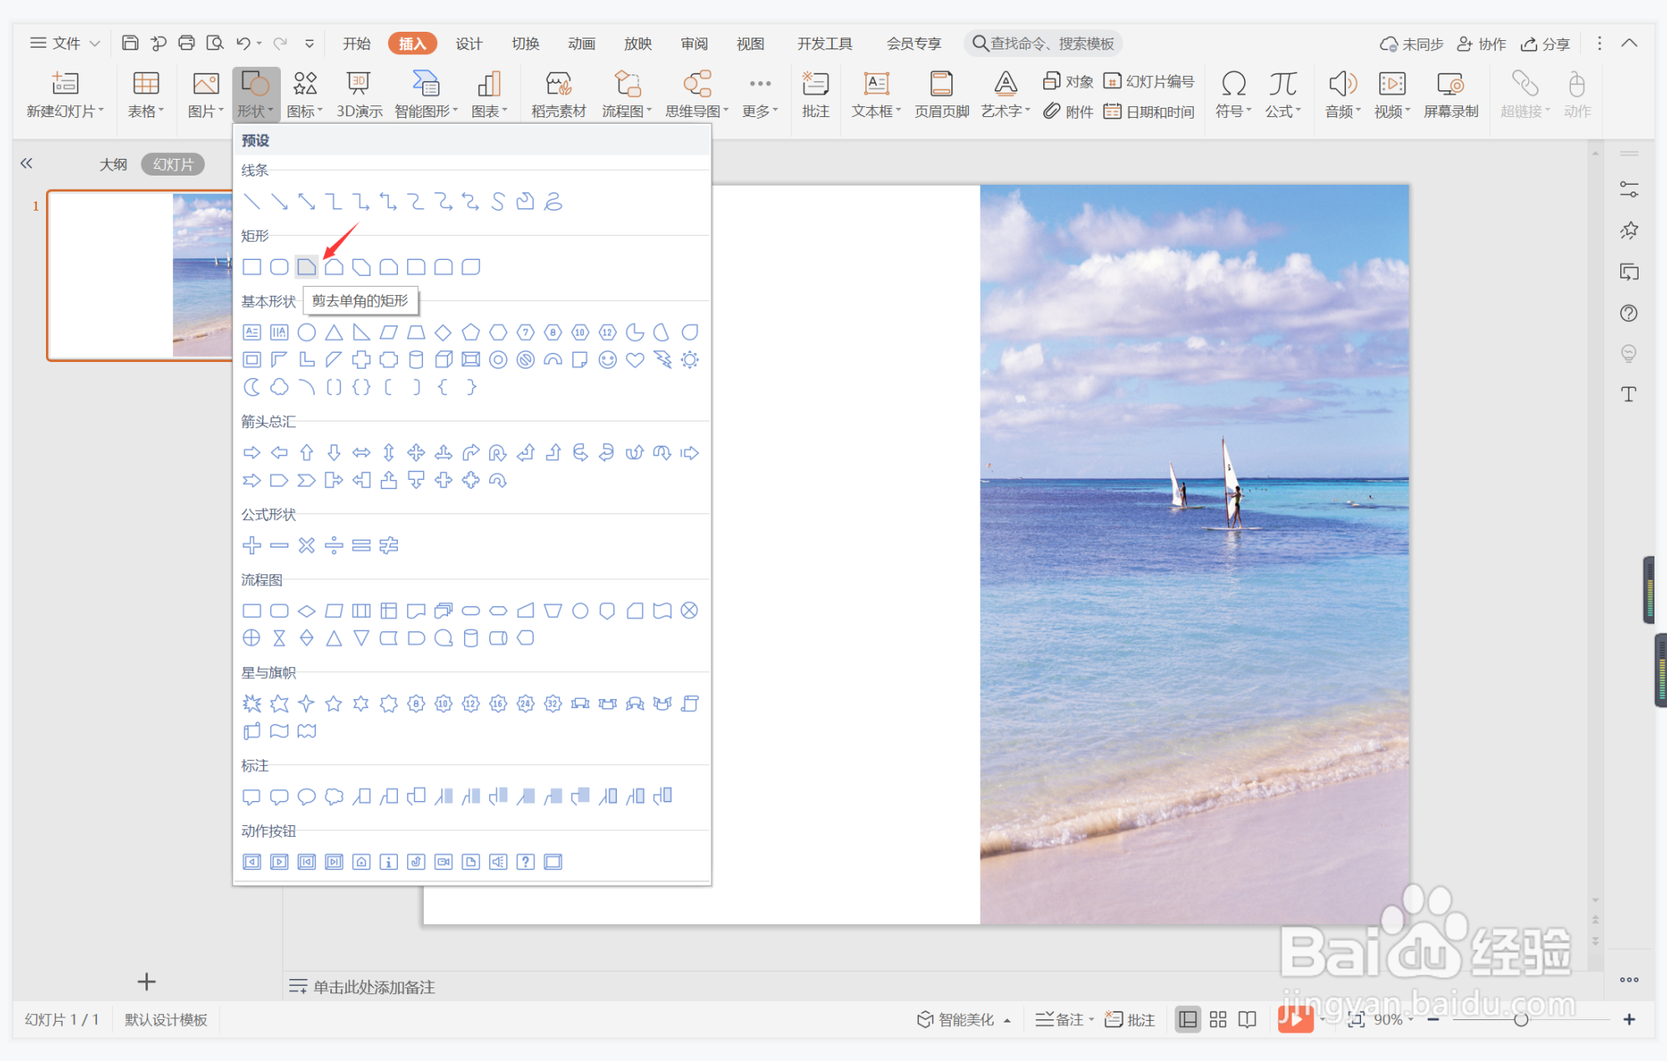Open the 开始 tab

coord(357,43)
